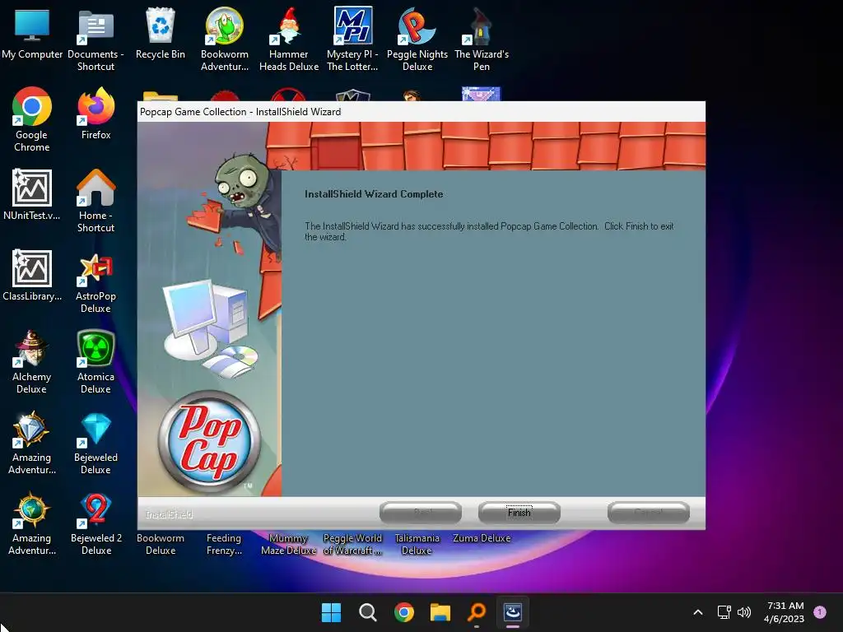Select ClassLibrary file icon on desktop
The height and width of the screenshot is (632, 843).
[32, 275]
